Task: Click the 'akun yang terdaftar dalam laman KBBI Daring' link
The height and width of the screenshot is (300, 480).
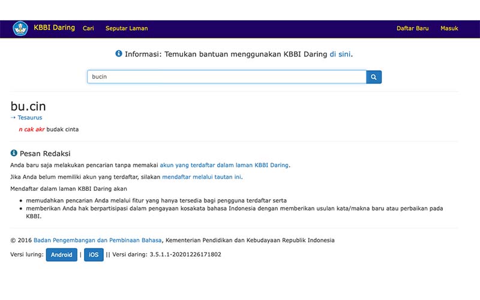Action: (x=224, y=166)
